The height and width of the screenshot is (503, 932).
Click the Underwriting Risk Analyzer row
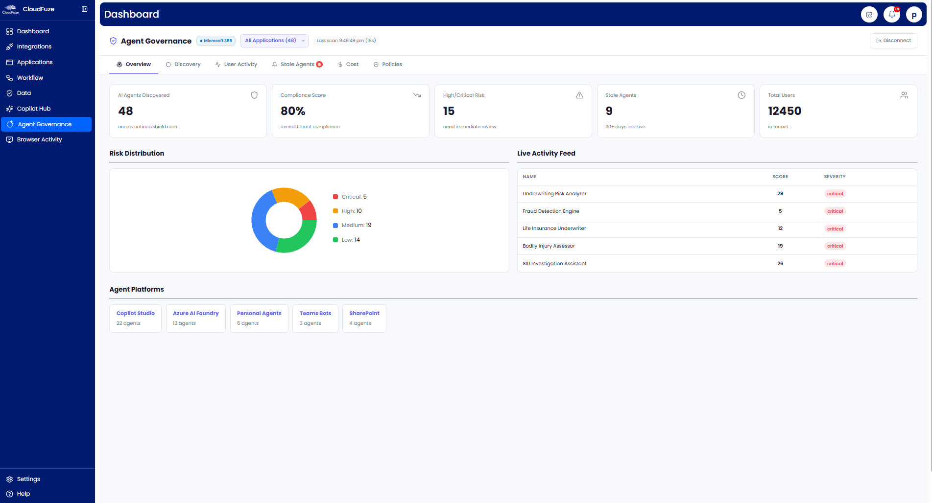coord(717,194)
